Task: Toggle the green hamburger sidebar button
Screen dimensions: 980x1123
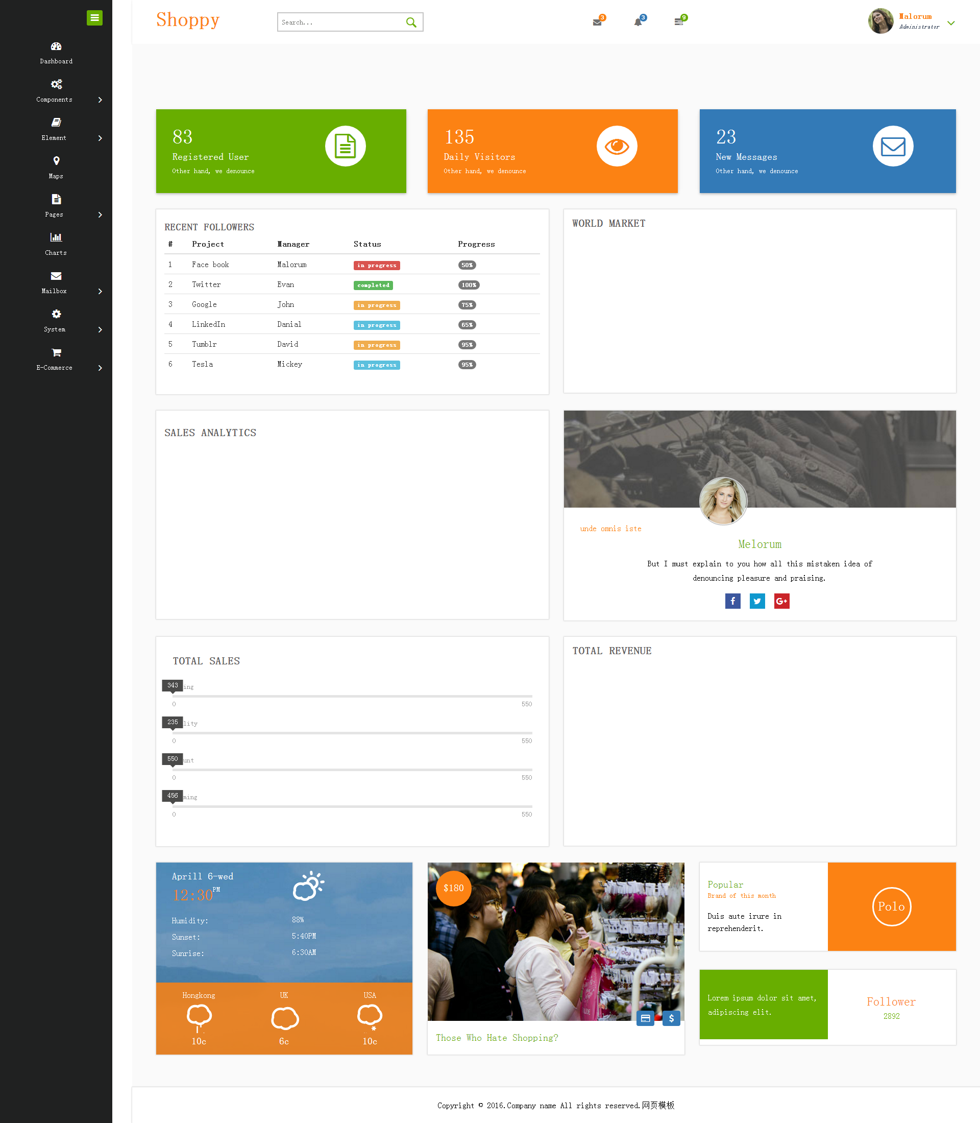Action: [x=94, y=18]
